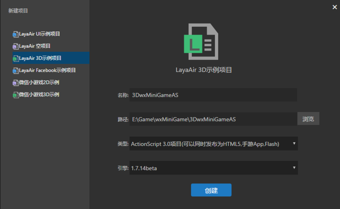This screenshot has height=209, width=340.
Task: Click the large green L project logo
Action: click(x=201, y=41)
